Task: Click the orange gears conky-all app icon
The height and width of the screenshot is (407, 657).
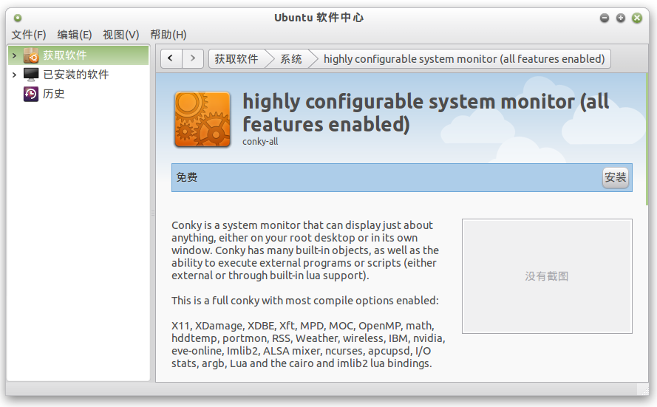Action: coord(202,120)
